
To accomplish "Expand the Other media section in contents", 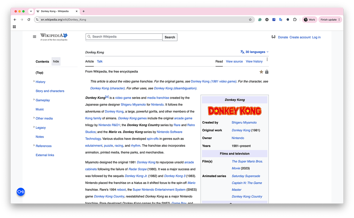I will [34, 118].
